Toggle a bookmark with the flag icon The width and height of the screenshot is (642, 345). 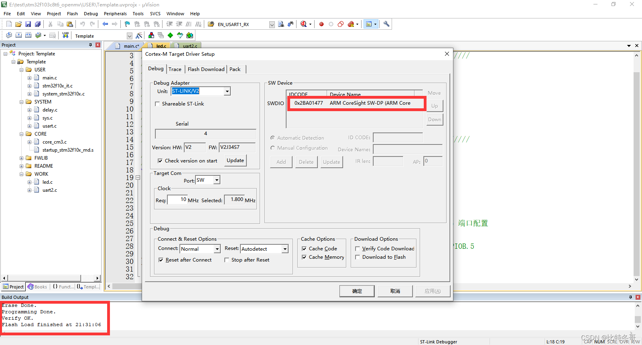point(127,24)
